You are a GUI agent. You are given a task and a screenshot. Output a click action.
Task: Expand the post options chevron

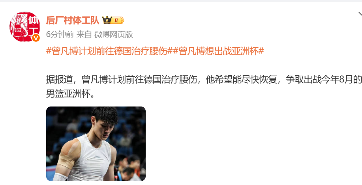click(360, 15)
